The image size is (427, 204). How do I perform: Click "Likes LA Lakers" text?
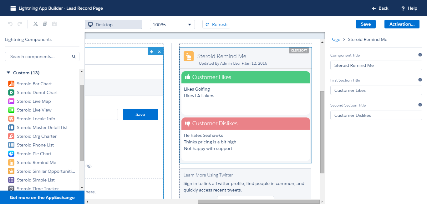point(199,96)
